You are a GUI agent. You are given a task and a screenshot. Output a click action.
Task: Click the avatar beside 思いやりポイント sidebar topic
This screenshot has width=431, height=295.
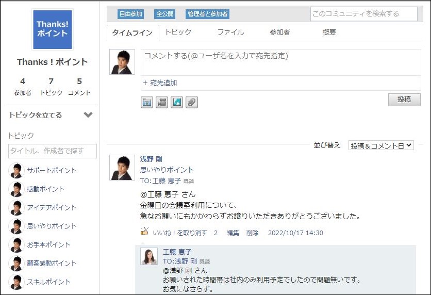click(16, 226)
